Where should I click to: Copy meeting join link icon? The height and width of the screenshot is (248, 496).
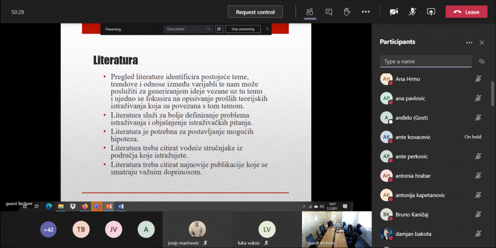click(x=481, y=61)
